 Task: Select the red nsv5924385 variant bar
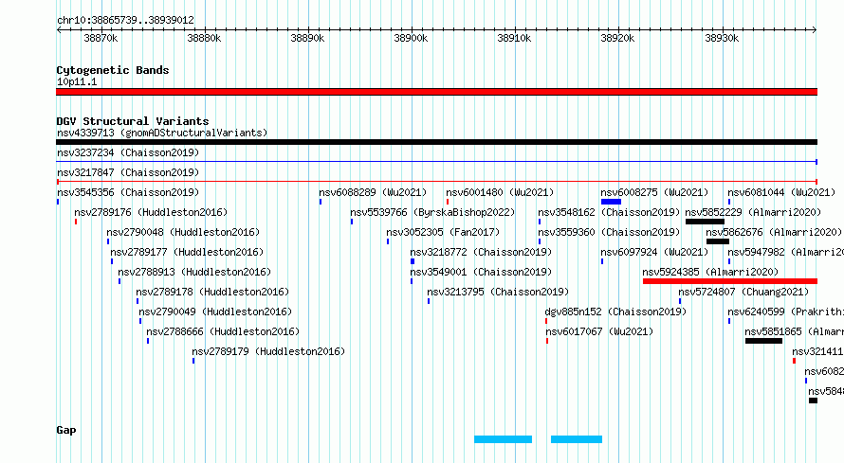pos(730,281)
